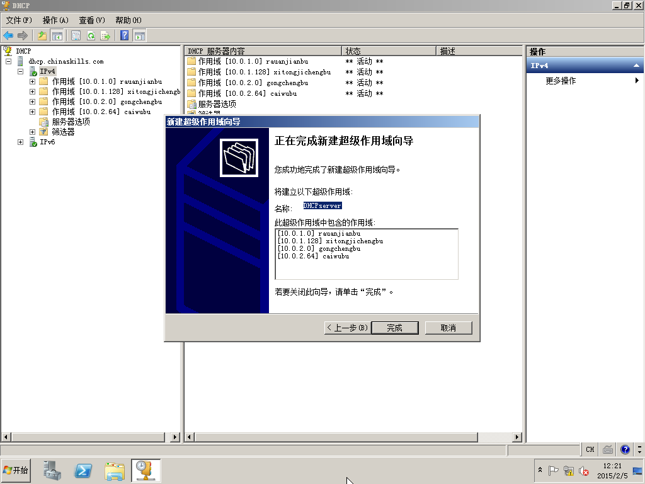Click the IPv6 server icon in tree

point(33,142)
